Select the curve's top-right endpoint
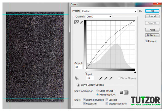164x111 pixels. [134, 21]
